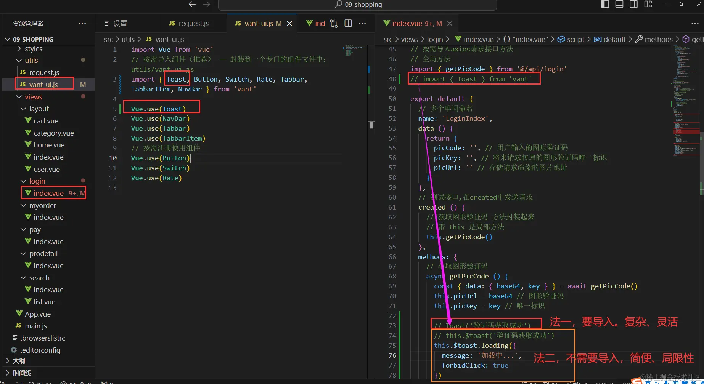
Task: Open cart.vue file
Action: tap(46, 121)
